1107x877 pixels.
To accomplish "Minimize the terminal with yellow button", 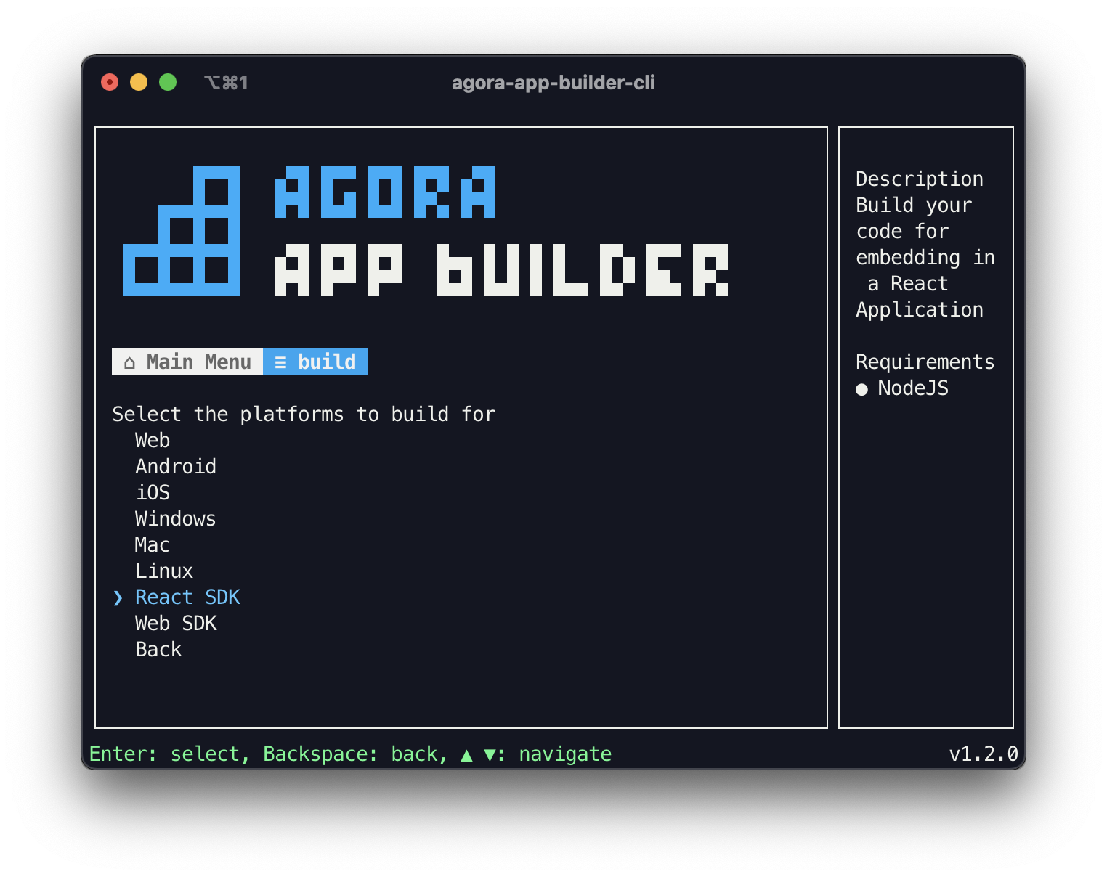I will (139, 82).
